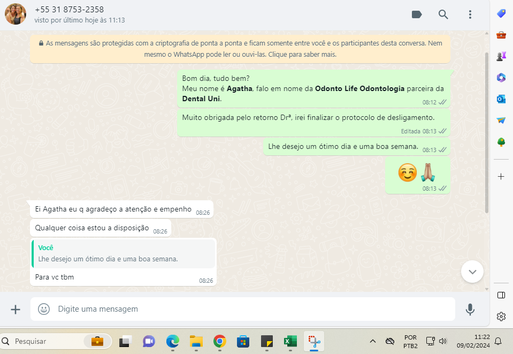Show hidden system tray icons
The height and width of the screenshot is (354, 513).
point(372,341)
